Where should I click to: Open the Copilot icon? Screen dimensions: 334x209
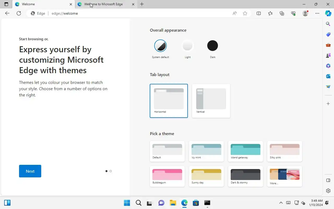(328, 13)
